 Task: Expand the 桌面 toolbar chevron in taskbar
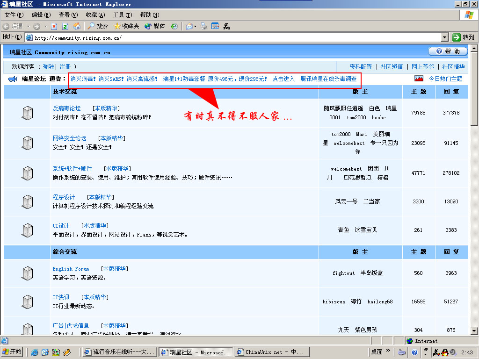coord(388,351)
